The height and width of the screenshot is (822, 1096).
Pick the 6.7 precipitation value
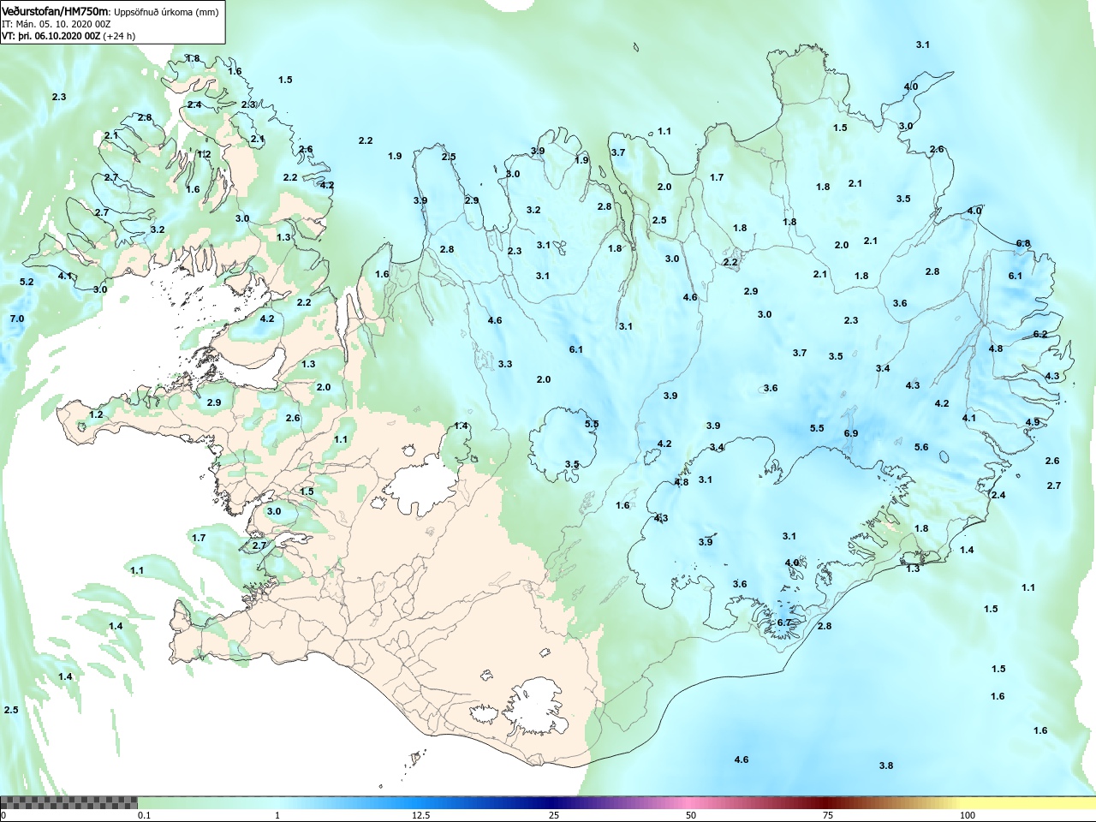[x=783, y=622]
